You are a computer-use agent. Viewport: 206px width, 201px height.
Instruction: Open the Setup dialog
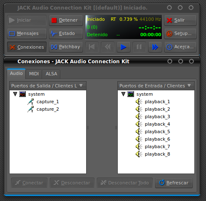(x=180, y=34)
